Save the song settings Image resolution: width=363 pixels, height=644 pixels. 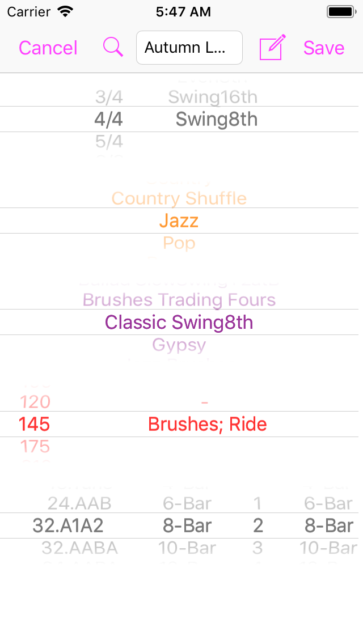click(324, 48)
